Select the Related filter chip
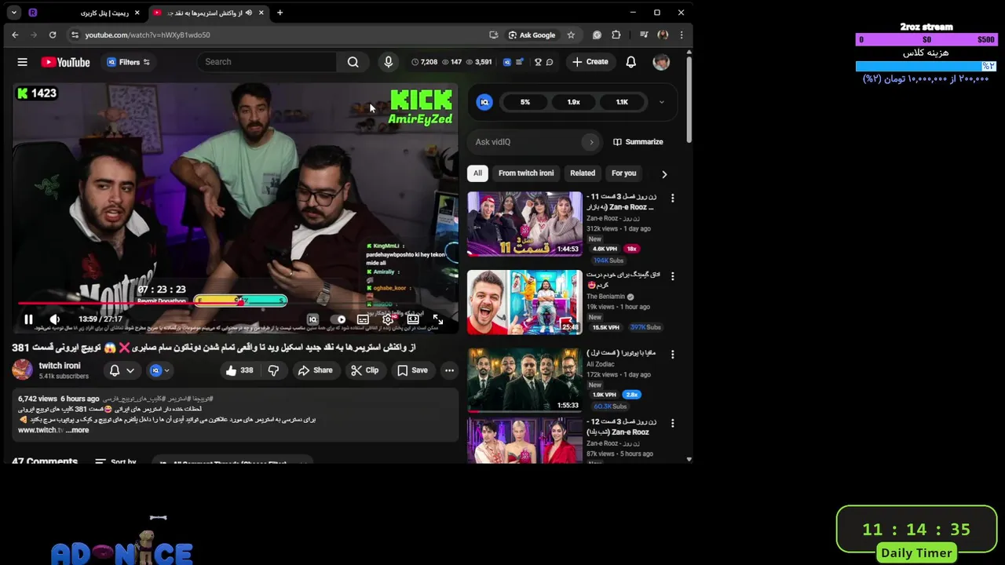Viewport: 1005px width, 565px height. pos(583,173)
